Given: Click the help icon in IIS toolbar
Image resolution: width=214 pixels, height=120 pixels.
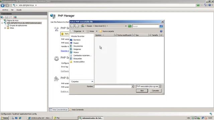Looking at the screenshot, I should coord(210,5).
